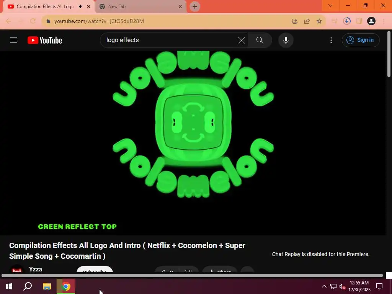Switch to the New Tab tab
The width and height of the screenshot is (392, 294).
tap(141, 7)
